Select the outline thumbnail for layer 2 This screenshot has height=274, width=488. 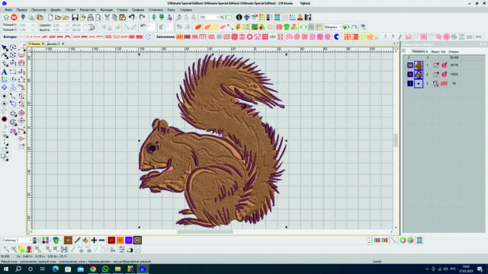coord(419,75)
